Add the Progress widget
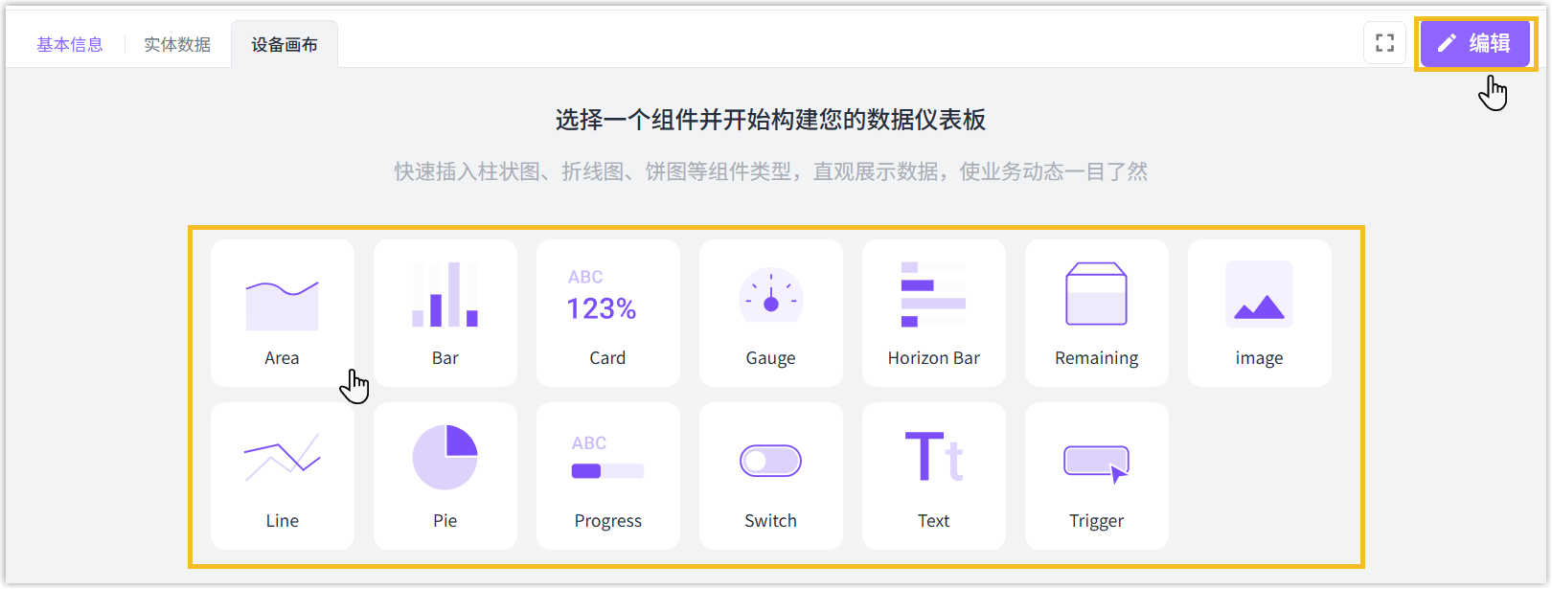 (x=607, y=475)
